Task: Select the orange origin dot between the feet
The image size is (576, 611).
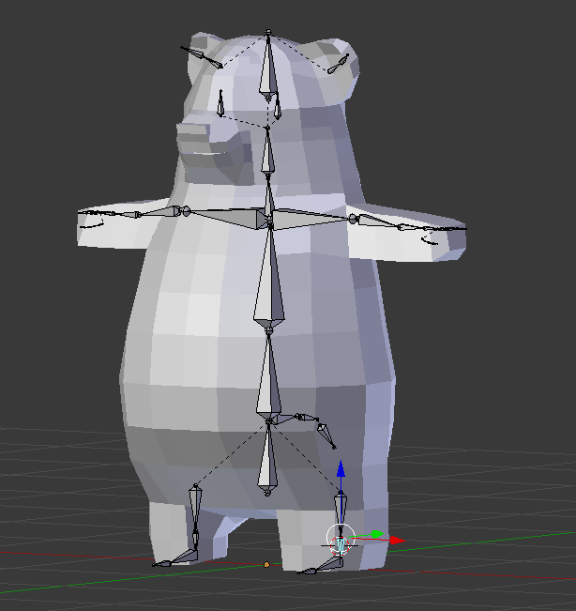Action: [x=266, y=564]
